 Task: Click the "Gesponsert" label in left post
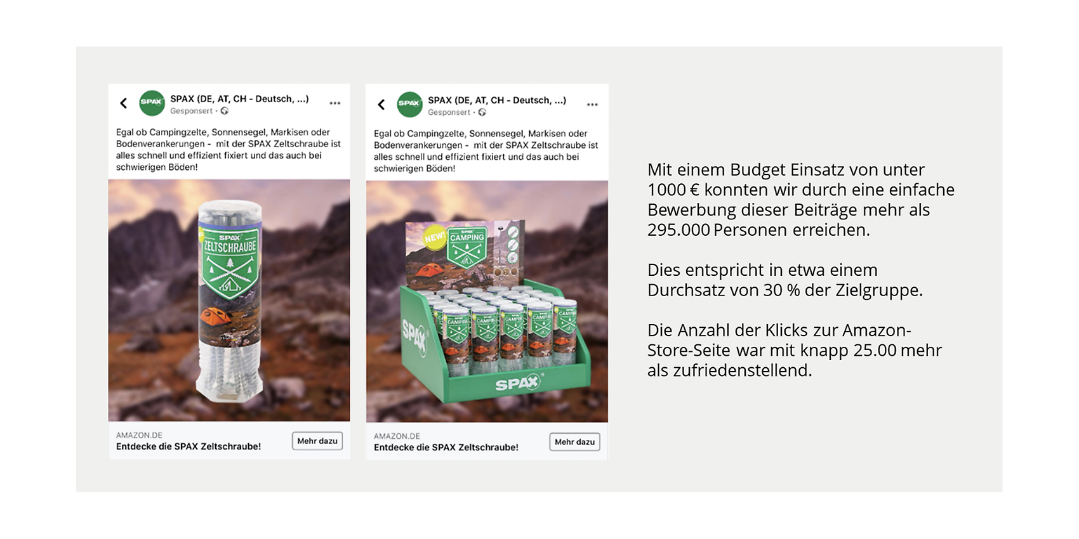click(191, 111)
